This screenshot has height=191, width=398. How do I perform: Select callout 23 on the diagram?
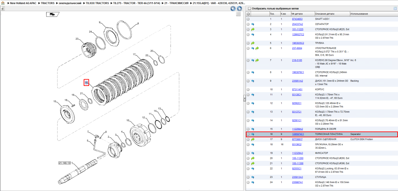[x=77, y=39]
